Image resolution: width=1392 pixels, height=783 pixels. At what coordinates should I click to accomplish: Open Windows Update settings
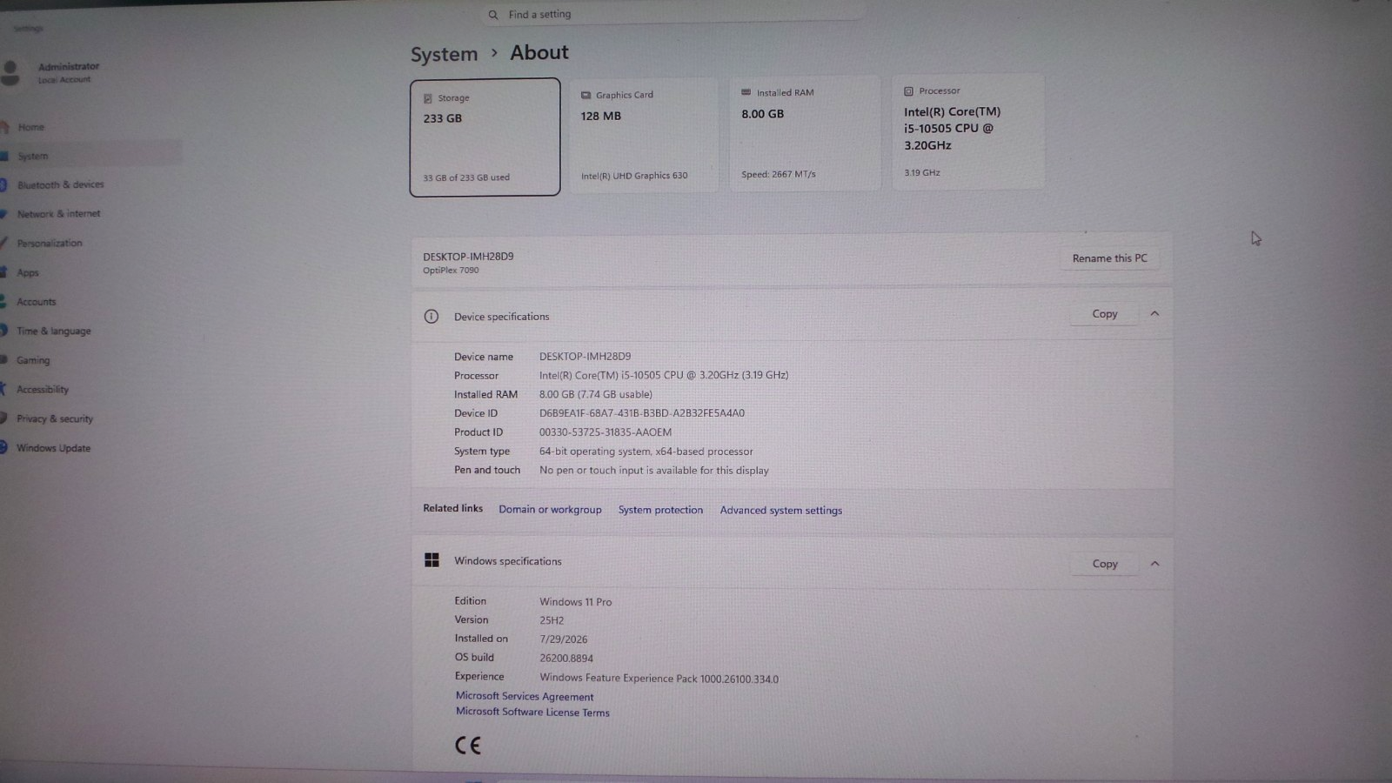coord(53,448)
